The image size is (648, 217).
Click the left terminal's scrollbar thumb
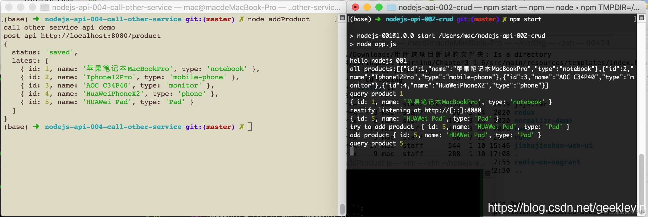point(342,209)
